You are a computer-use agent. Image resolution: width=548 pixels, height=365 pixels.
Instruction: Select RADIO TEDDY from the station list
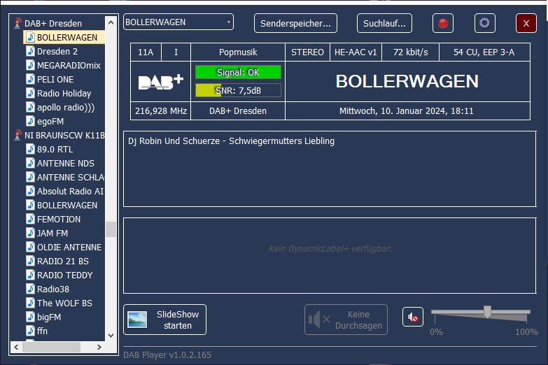pyautogui.click(x=64, y=275)
